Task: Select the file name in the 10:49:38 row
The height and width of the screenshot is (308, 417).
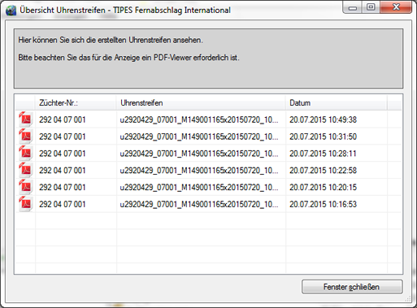Action: [199, 119]
